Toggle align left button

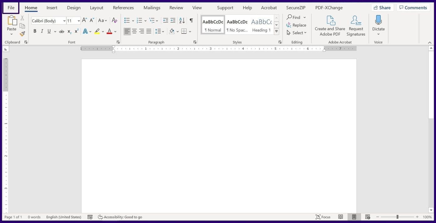pos(127,31)
